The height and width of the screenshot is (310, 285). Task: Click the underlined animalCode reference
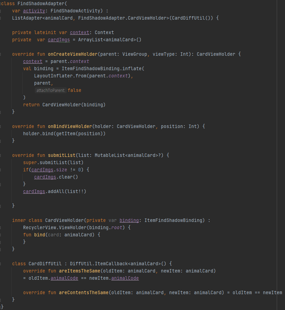coord(64,278)
